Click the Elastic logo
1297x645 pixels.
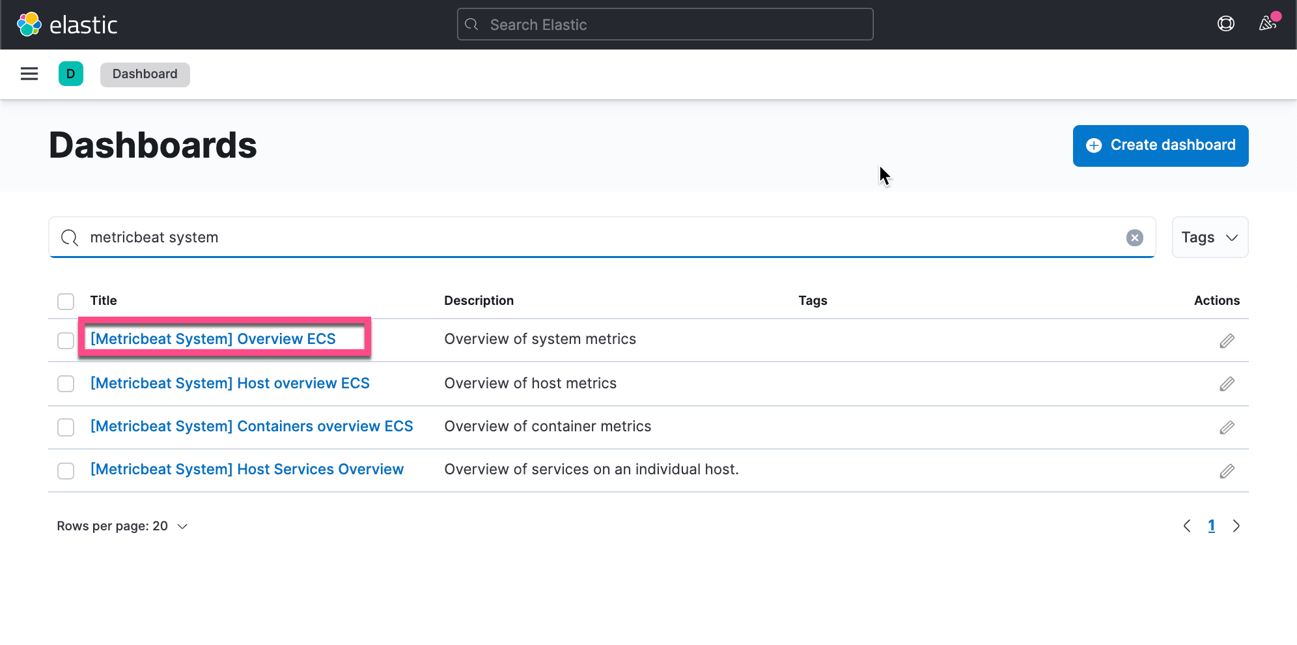(x=67, y=25)
